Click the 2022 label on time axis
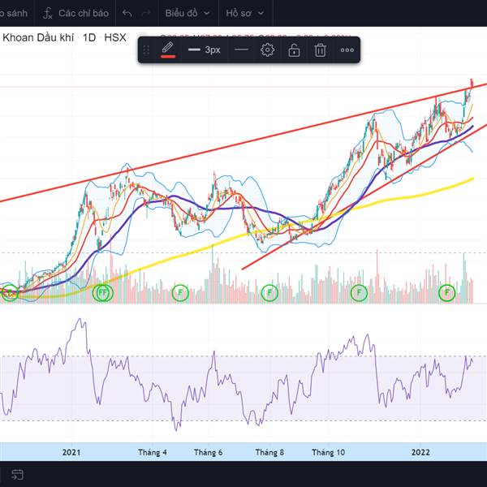 [x=420, y=452]
